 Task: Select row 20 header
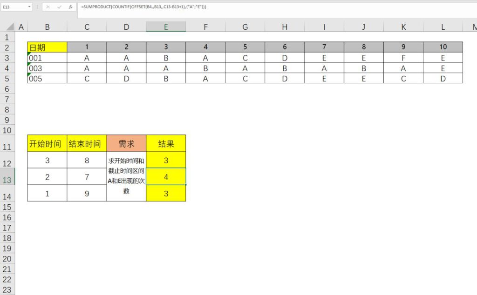[x=7, y=259]
